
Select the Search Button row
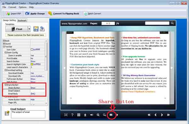24,61
